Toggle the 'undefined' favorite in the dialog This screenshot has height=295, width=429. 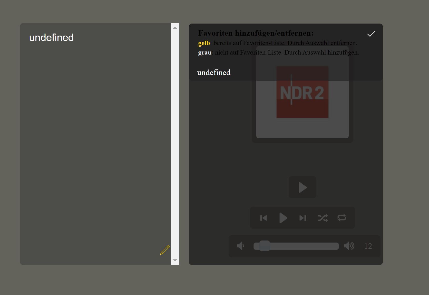[214, 72]
